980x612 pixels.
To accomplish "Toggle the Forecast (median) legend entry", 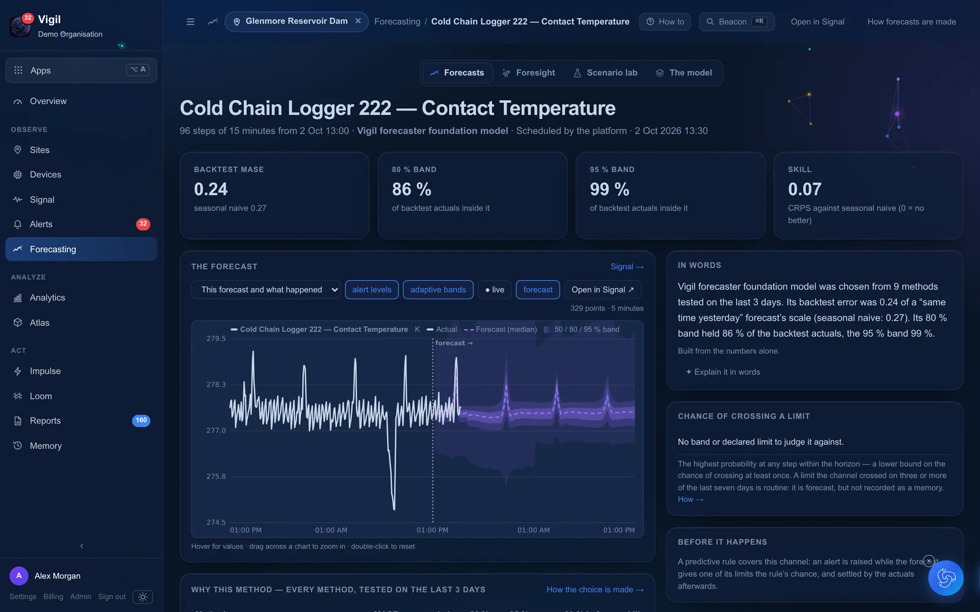I will [x=500, y=329].
